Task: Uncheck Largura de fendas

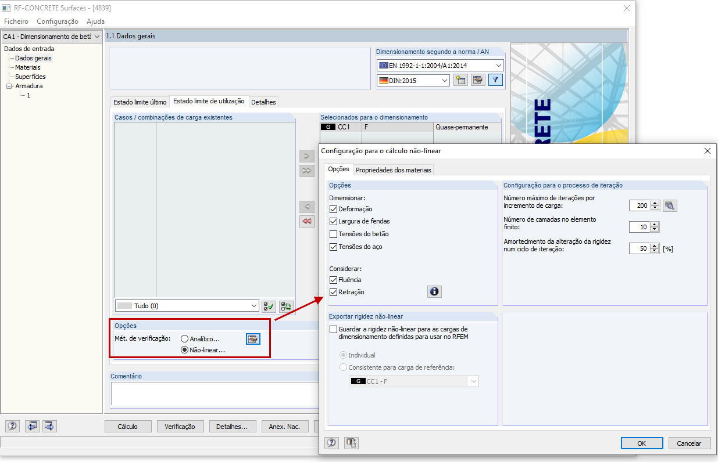Action: point(333,221)
